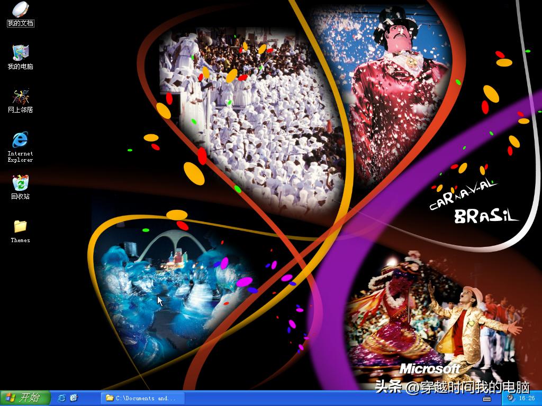Open 我的文档 (My Documents) from the desktop
Image resolution: width=542 pixels, height=406 pixels.
pos(20,11)
